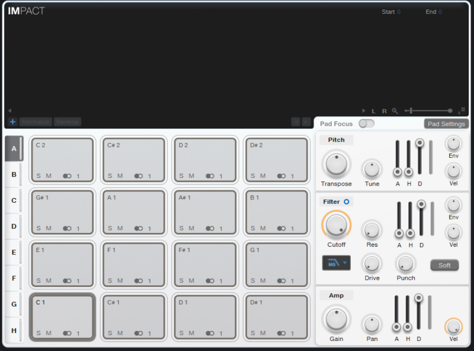Screen dimensions: 474x351
Task: Switch to pad bank E
Action: pos(14,253)
